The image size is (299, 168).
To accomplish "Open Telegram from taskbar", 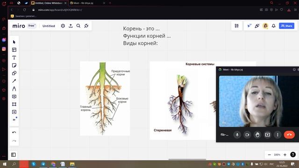I will 43,164.
